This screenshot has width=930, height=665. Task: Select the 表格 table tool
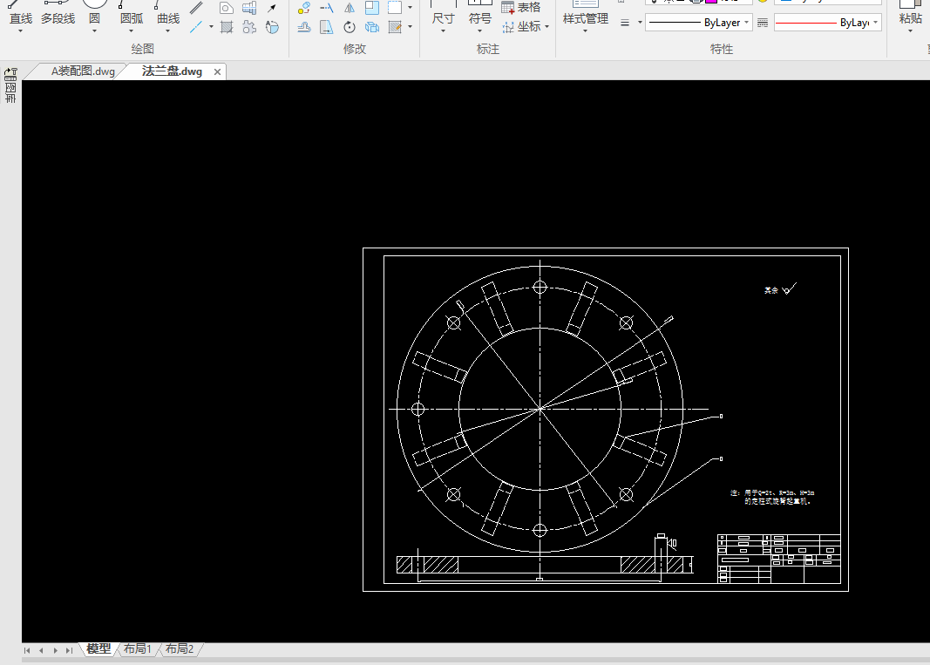tap(521, 7)
